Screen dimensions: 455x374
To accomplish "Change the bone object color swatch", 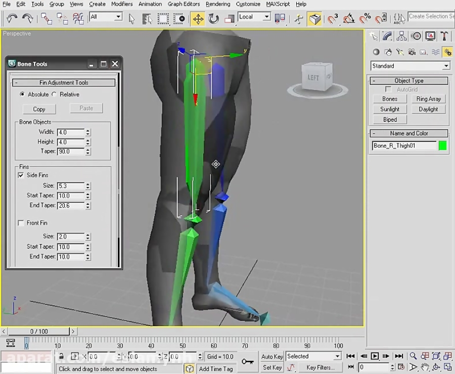I will (x=442, y=146).
